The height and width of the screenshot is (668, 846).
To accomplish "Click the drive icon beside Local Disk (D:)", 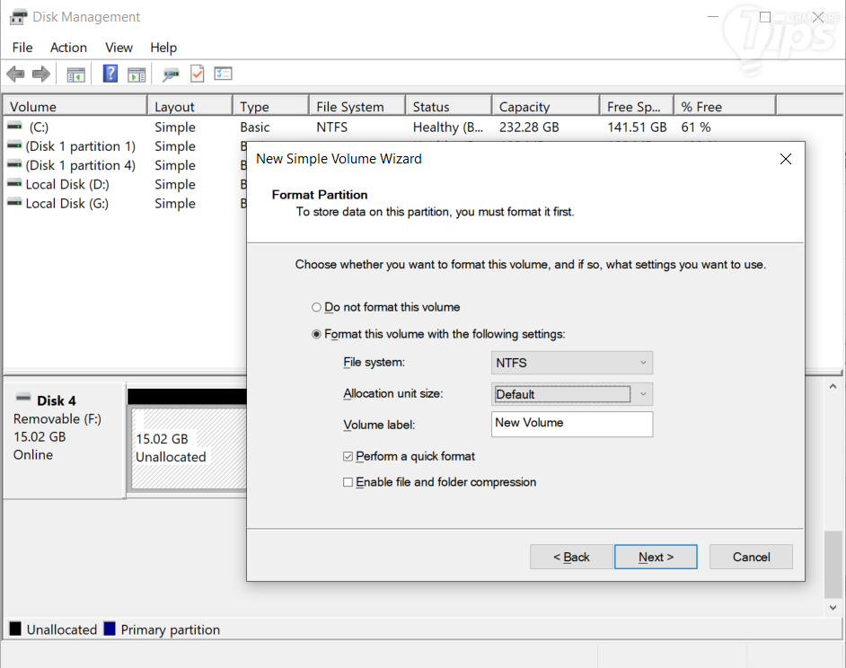I will 14,184.
